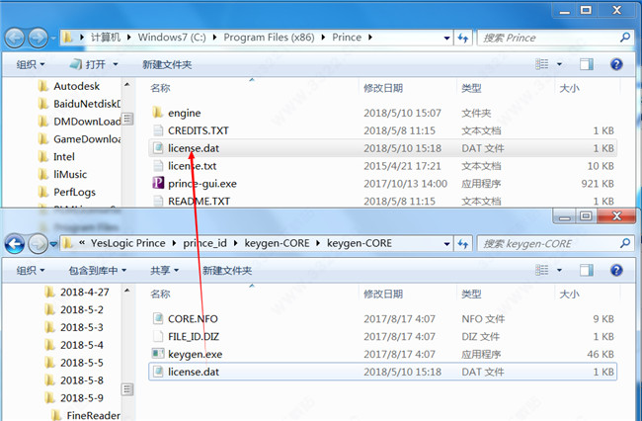Select the keygen.exe application icon
This screenshot has width=642, height=421.
(x=158, y=354)
